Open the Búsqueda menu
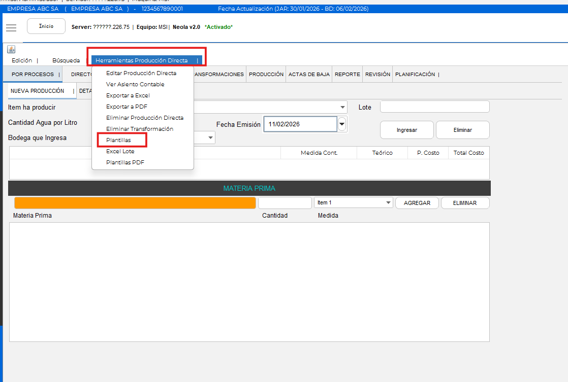 point(66,60)
